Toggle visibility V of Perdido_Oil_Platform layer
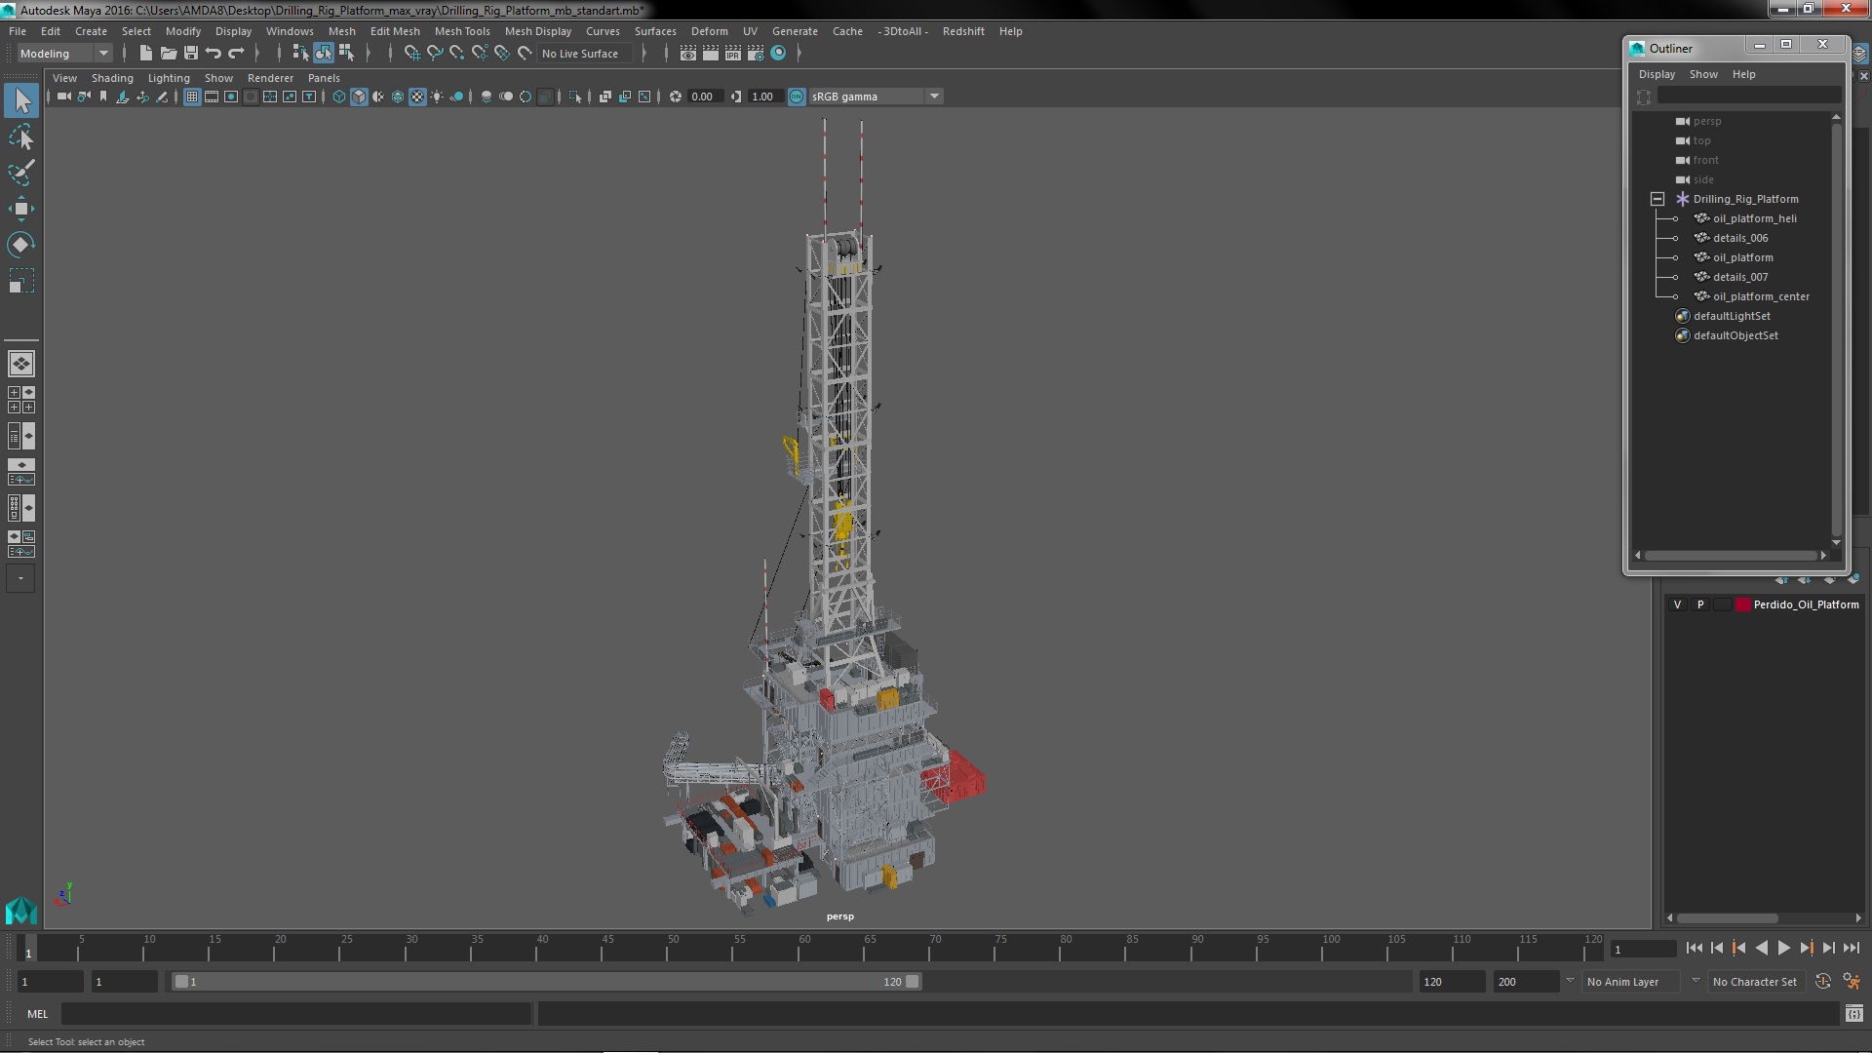The height and width of the screenshot is (1053, 1872). 1677,604
